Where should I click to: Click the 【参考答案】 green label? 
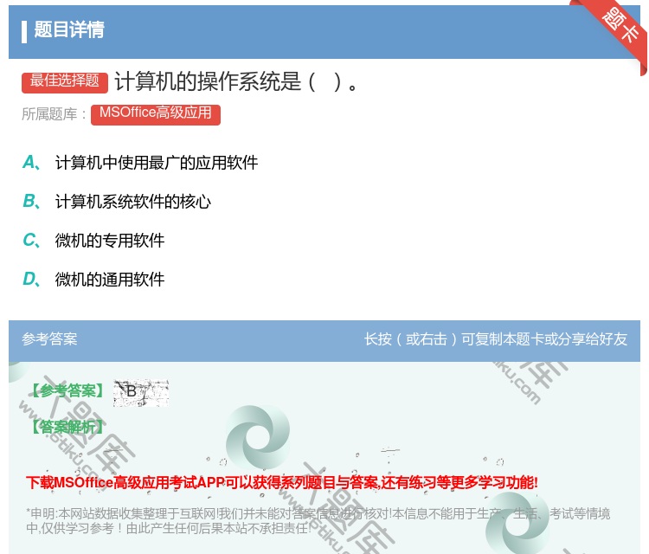point(67,391)
